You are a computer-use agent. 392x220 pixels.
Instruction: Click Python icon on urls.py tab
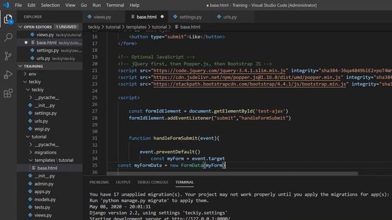pyautogui.click(x=219, y=16)
